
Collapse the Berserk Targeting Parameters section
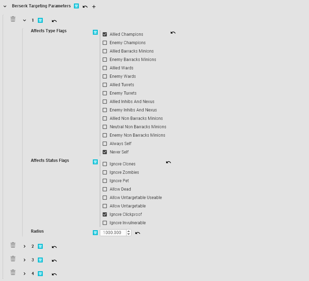point(5,6)
